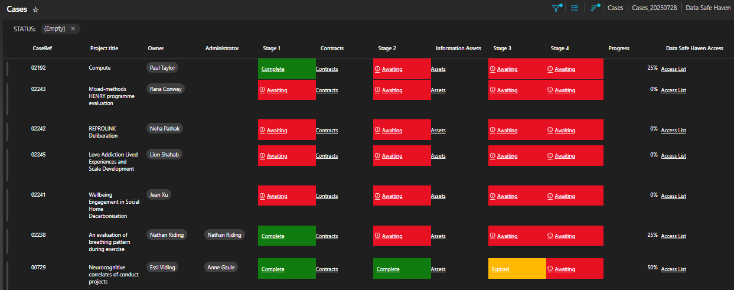Click warning icon in 02243 Stage 1
734x290 pixels.
[x=262, y=90]
